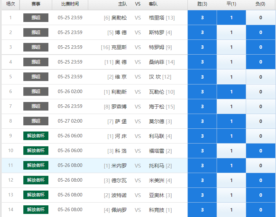
Task: Toggle win (3) for match 10 科洛 vs 福塔雷
Action: point(202,151)
